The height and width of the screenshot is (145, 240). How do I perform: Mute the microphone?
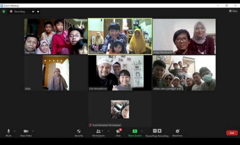tap(8, 132)
